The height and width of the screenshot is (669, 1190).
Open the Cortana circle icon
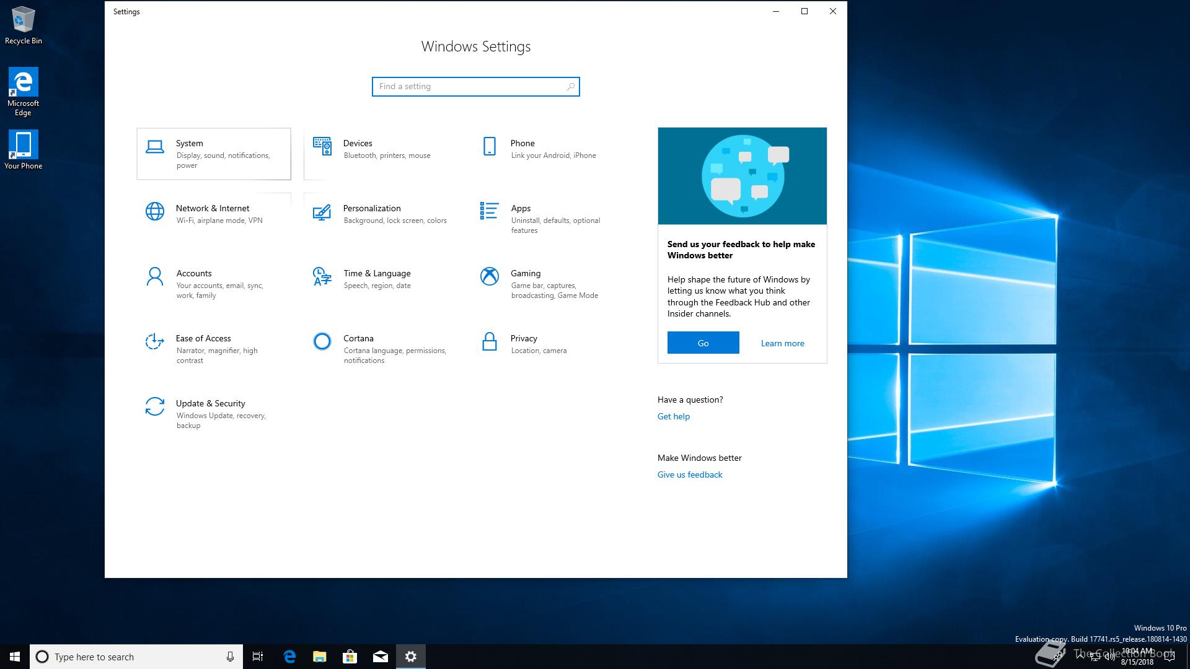tap(322, 341)
